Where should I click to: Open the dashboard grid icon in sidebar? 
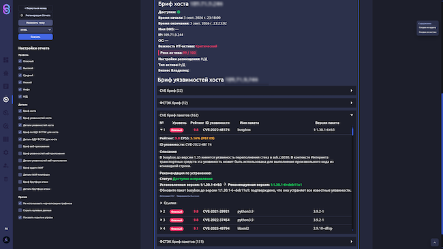[6, 60]
